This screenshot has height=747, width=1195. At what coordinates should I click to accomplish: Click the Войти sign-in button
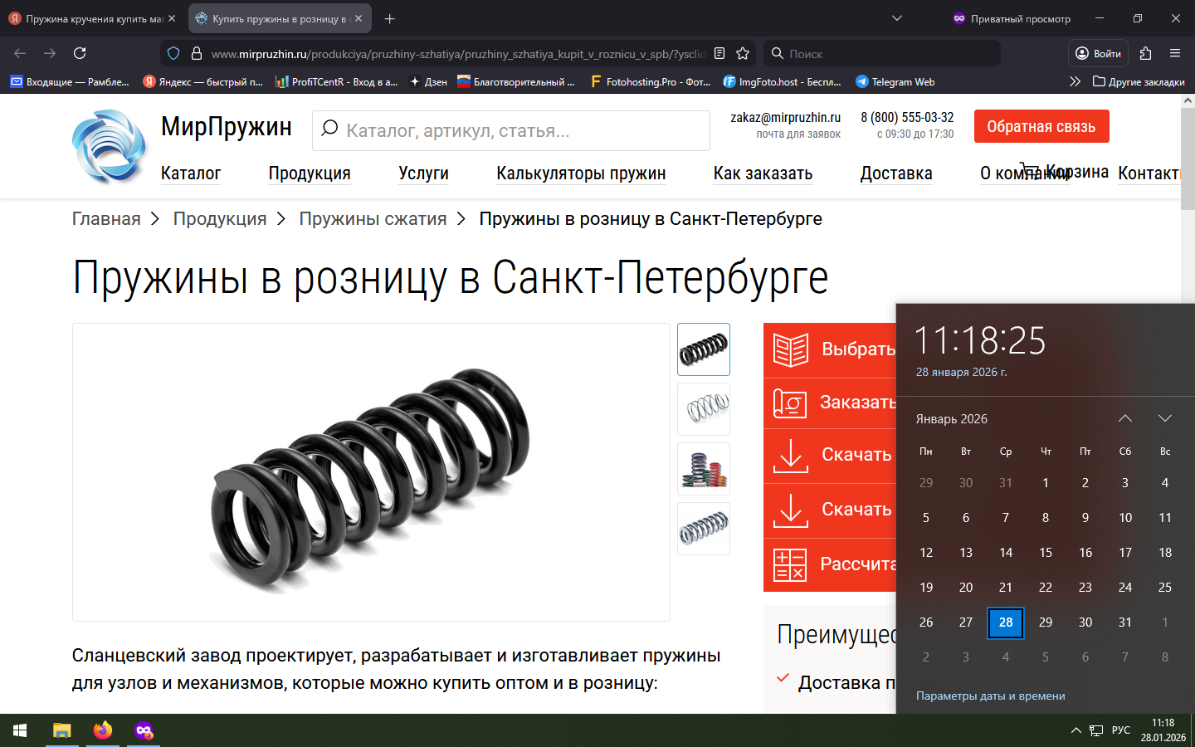tap(1098, 53)
